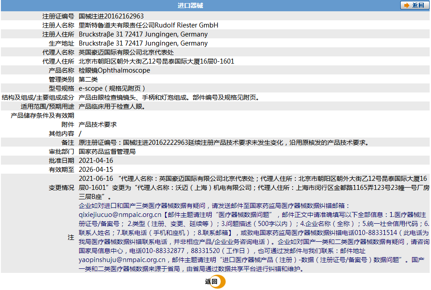
Task: Click the 代理人住所 Beijing address value
Action: coord(156,61)
